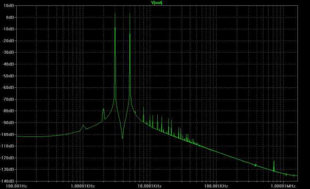Viewport: 310px width, 189px height.
Task: Click the 10.0001KHz frequency label
Action: click(150, 186)
